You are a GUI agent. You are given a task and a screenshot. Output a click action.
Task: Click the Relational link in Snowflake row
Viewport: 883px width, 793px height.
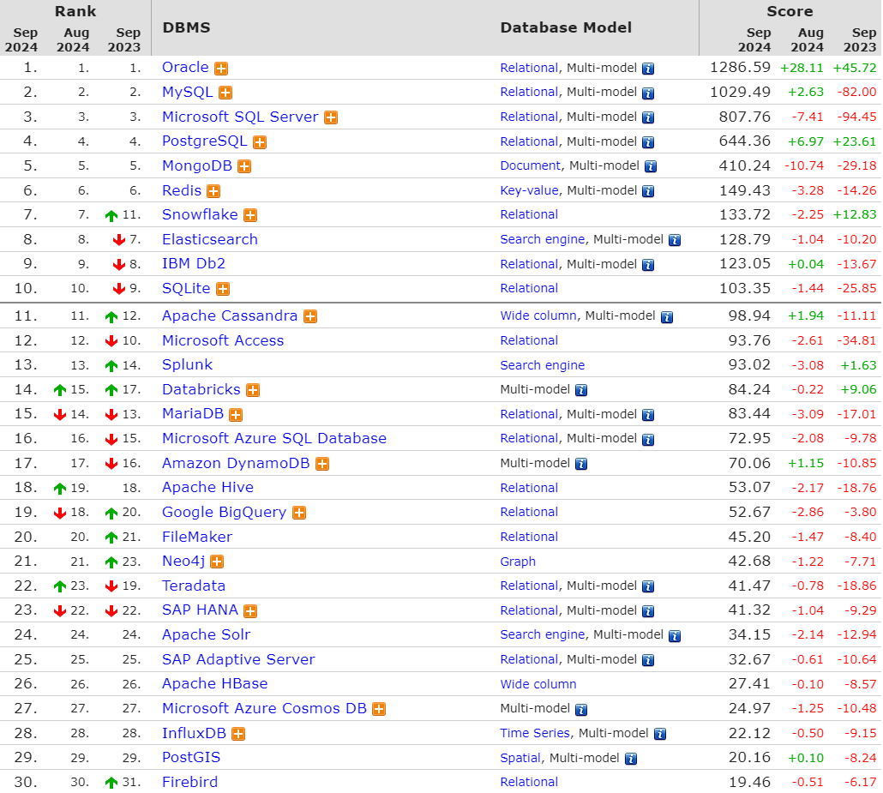[x=529, y=214]
